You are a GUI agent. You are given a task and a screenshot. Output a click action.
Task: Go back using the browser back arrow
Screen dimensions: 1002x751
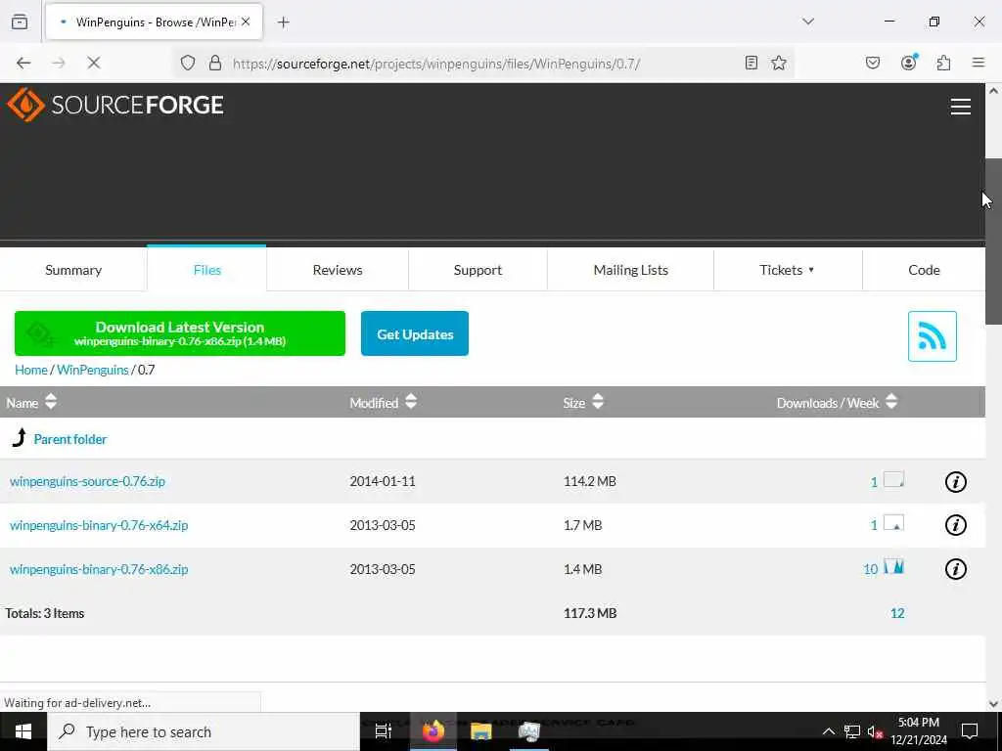click(x=23, y=63)
